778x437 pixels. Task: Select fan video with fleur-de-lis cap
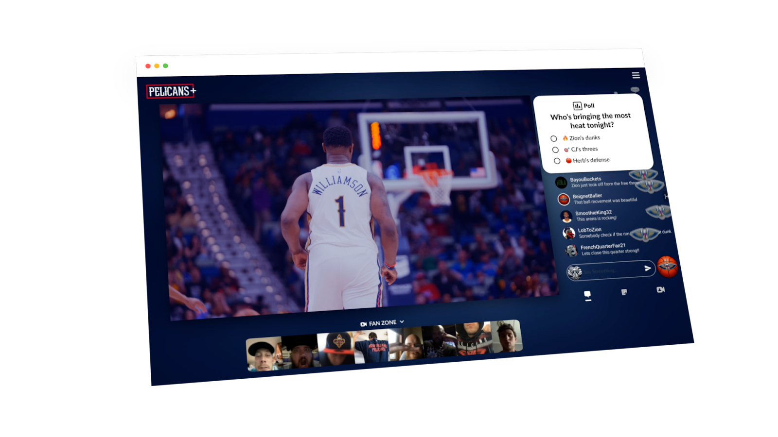[x=336, y=347]
